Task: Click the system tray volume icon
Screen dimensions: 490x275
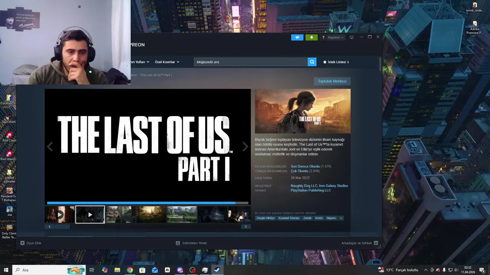Action: [456, 270]
